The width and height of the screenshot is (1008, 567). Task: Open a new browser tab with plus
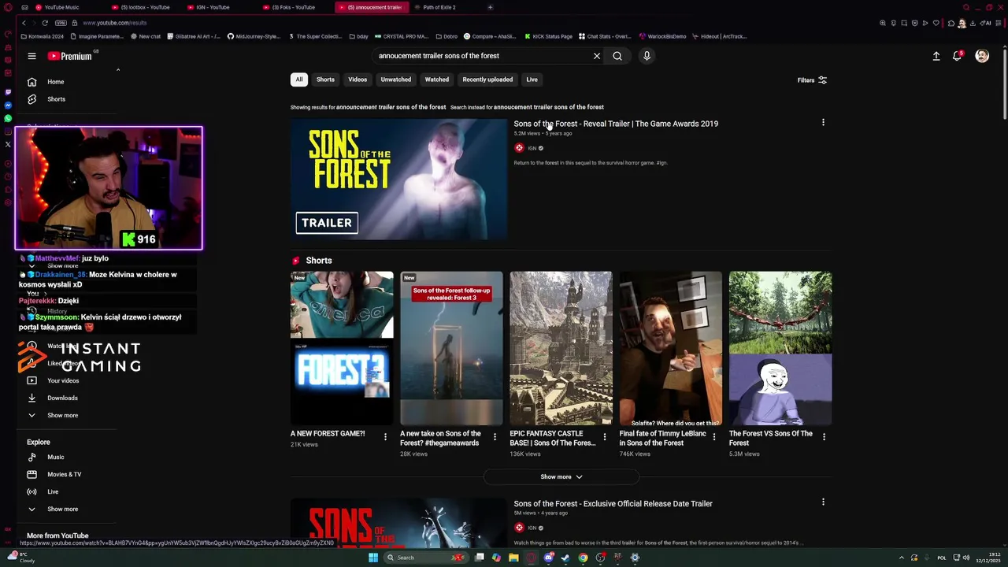[490, 7]
